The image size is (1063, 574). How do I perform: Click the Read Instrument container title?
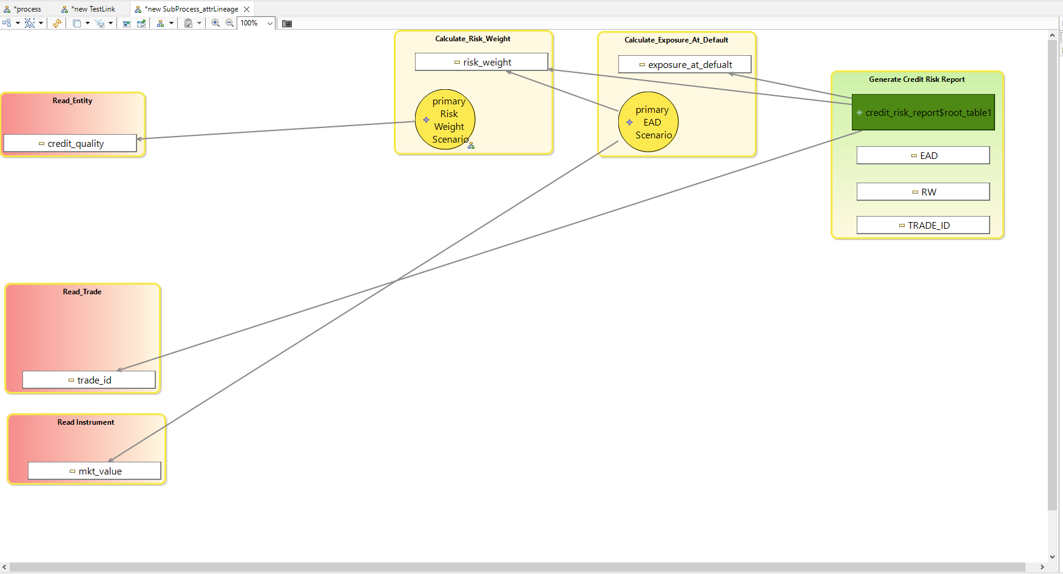pos(86,422)
